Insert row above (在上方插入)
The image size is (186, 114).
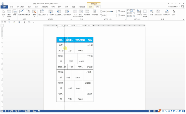point(42,12)
